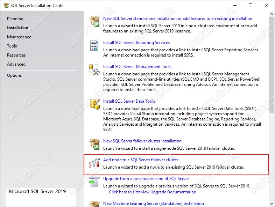Image resolution: width=275 pixels, height=207 pixels.
Task: Show the Resources section
Action: coord(16,55)
